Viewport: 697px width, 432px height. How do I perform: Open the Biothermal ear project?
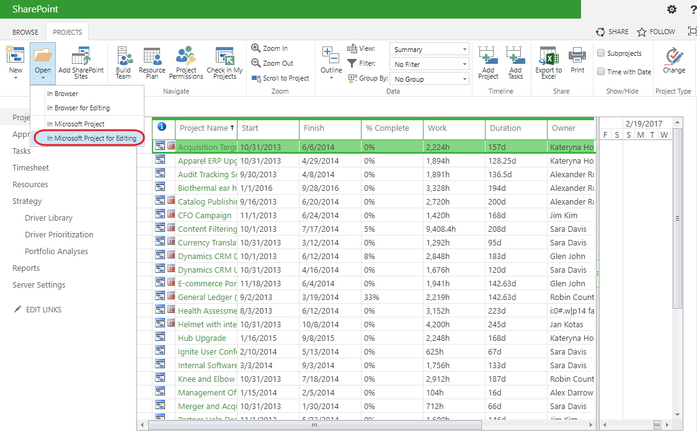coord(207,188)
